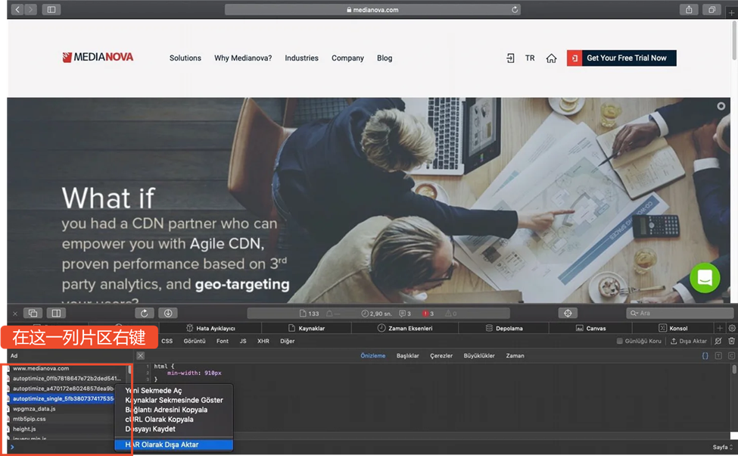The height and width of the screenshot is (456, 738).
Task: Click the 133 resources count indicator
Action: point(310,314)
